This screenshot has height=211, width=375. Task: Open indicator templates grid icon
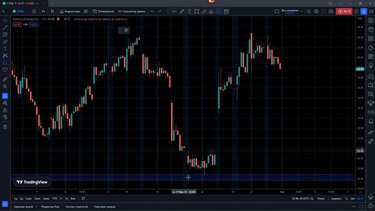(x=86, y=11)
